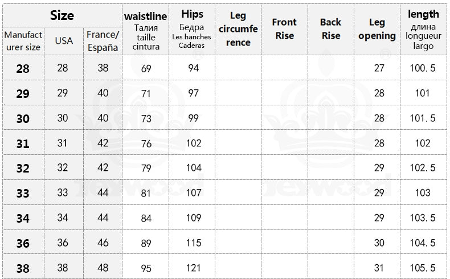The image size is (450, 279).
Task: Click the length column header
Action: pyautogui.click(x=423, y=30)
